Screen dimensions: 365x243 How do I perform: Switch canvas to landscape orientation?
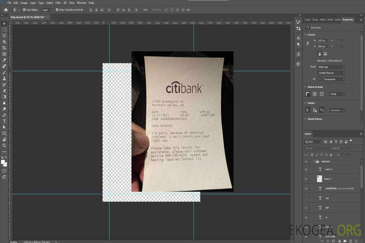point(325,54)
